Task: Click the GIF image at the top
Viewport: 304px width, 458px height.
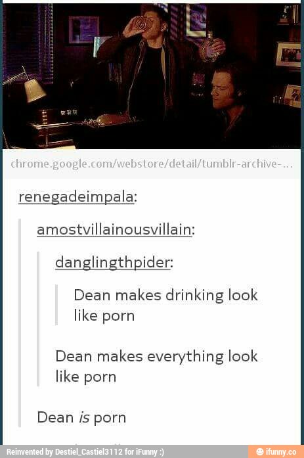Action: [152, 76]
